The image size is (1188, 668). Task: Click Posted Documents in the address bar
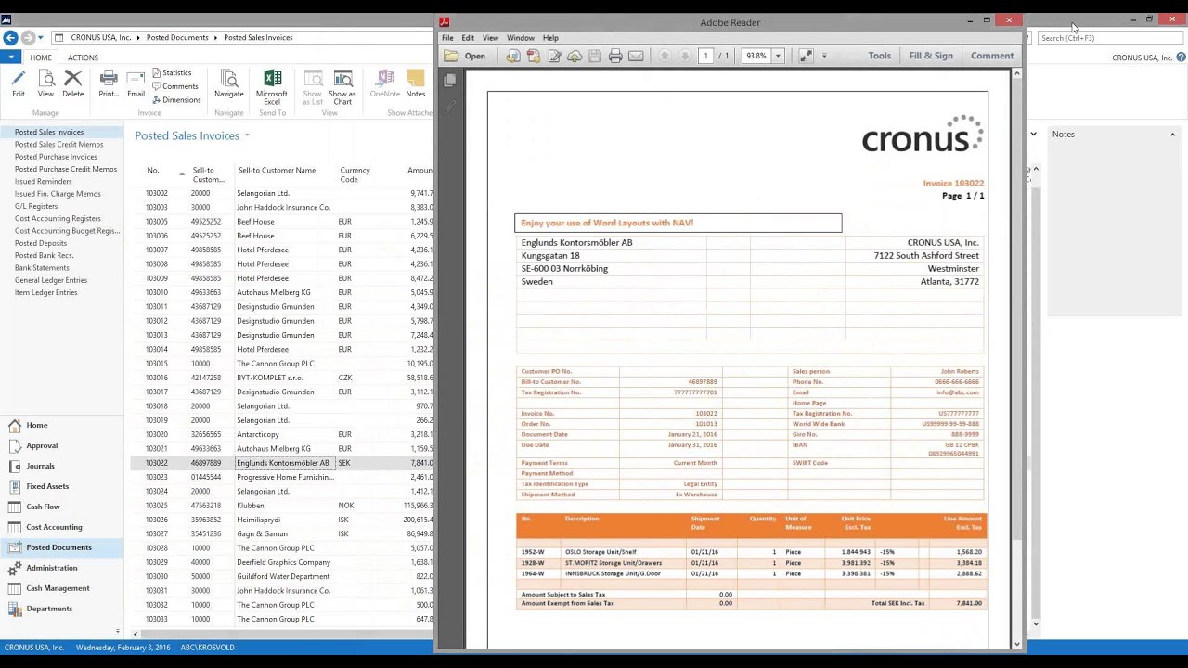(x=176, y=38)
